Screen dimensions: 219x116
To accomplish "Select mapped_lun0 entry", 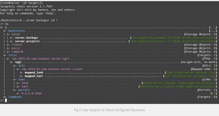I will 34,72.
